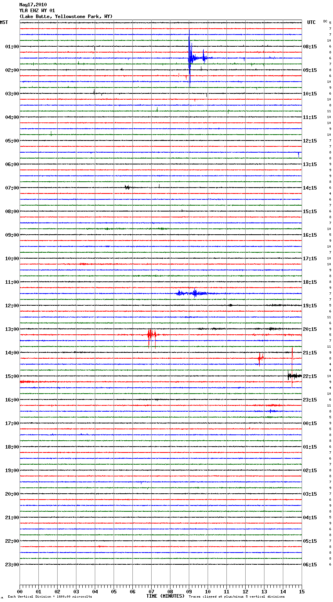
Task: Select the 04:15 UTC time label
Action: coord(310,517)
